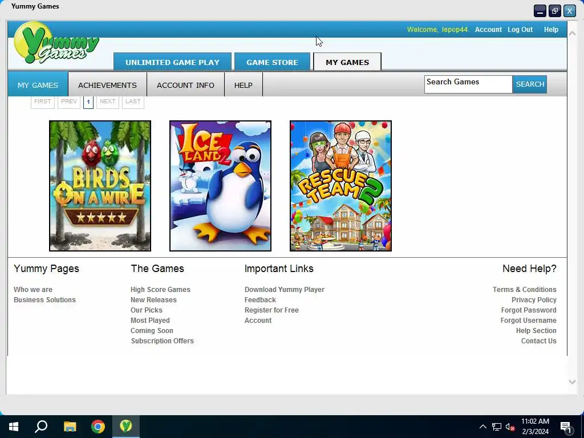Open taskbar search magnifier

(41, 427)
